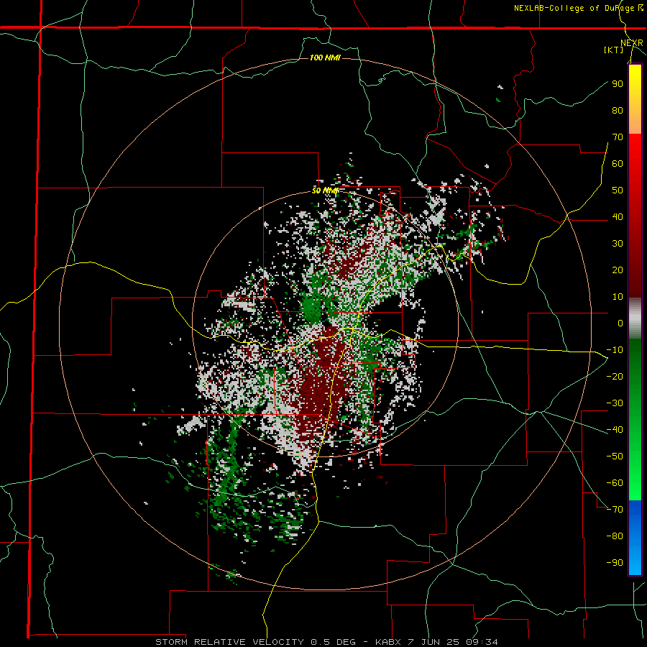Click the -20 value on the velocity scale
This screenshot has width=647, height=647.
(x=615, y=377)
